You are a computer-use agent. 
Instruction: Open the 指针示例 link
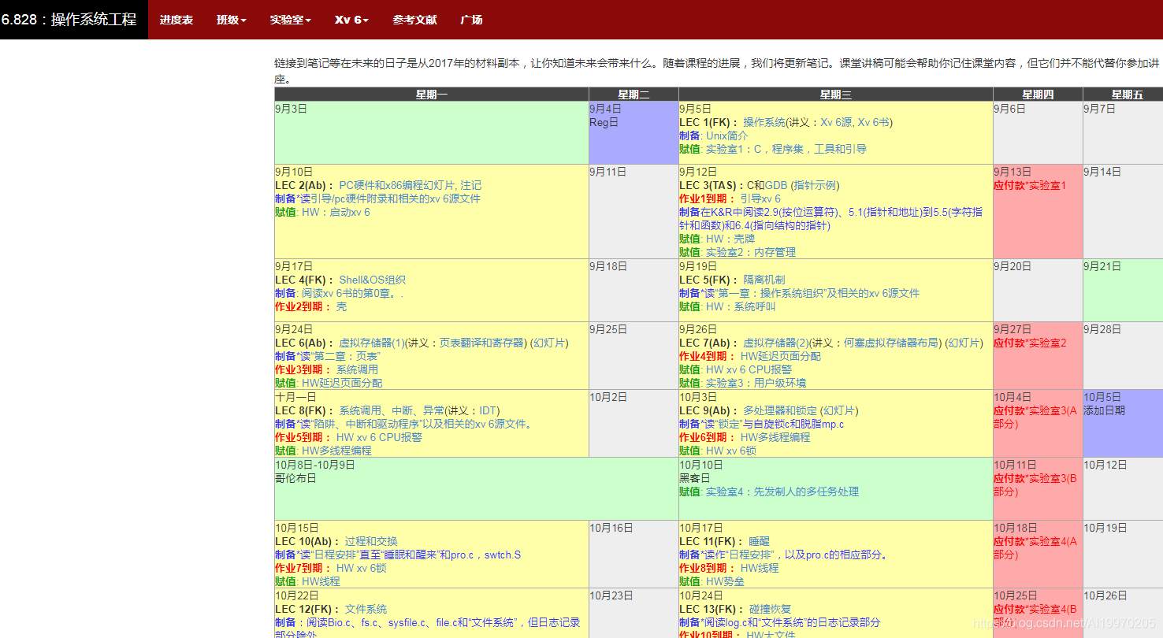pos(816,185)
